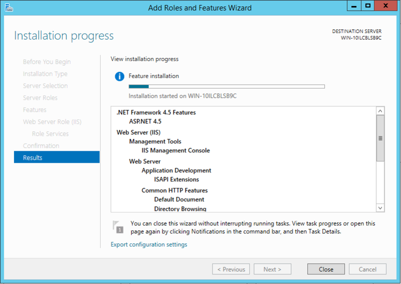Click Server Roles in the left navigation
The height and width of the screenshot is (284, 401).
[40, 98]
